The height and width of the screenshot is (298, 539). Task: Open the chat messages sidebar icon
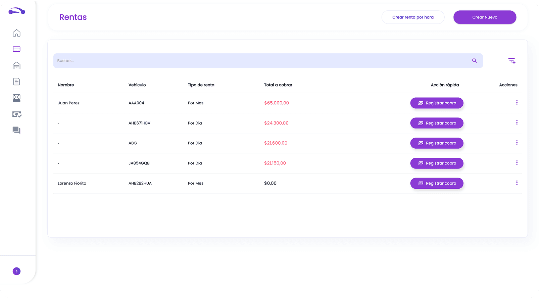pos(16,130)
